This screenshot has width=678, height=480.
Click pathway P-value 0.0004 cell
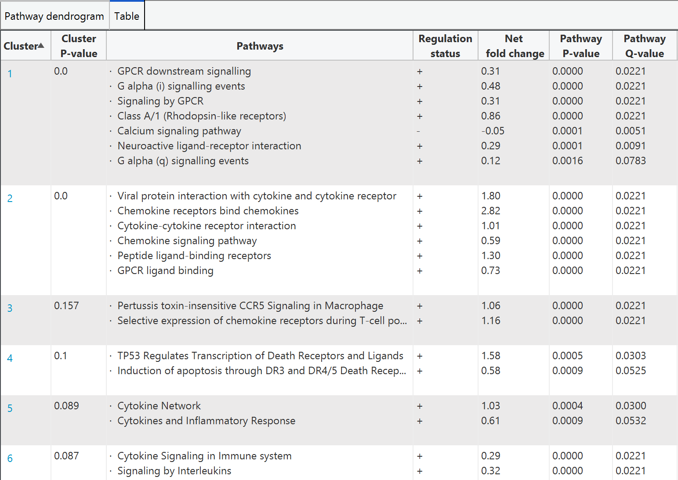click(x=567, y=406)
